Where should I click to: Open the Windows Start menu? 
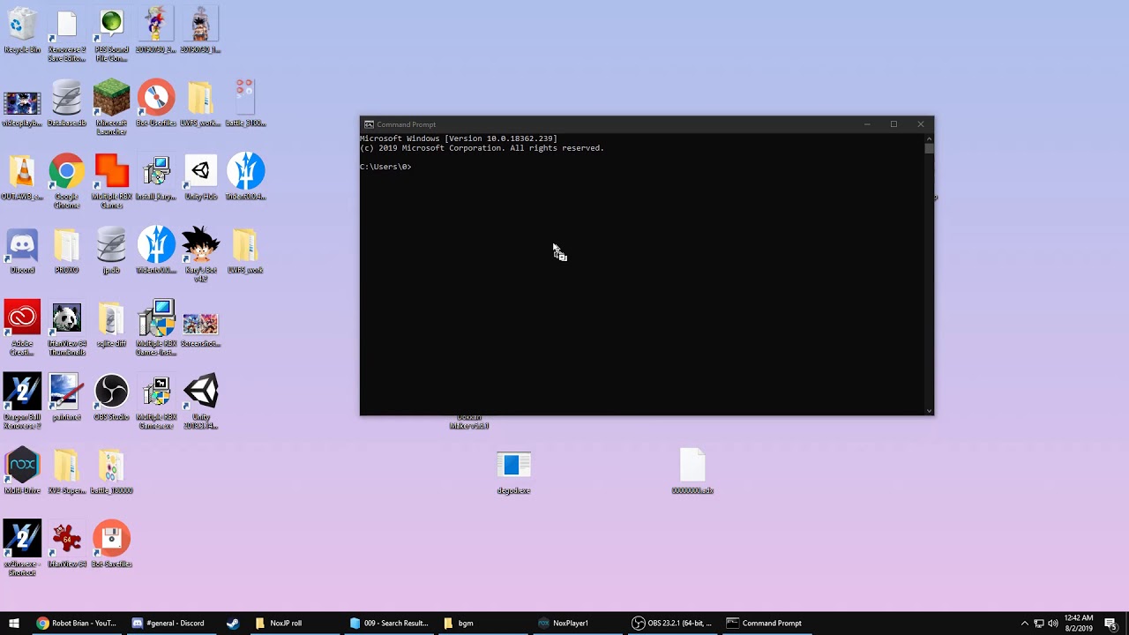point(14,623)
